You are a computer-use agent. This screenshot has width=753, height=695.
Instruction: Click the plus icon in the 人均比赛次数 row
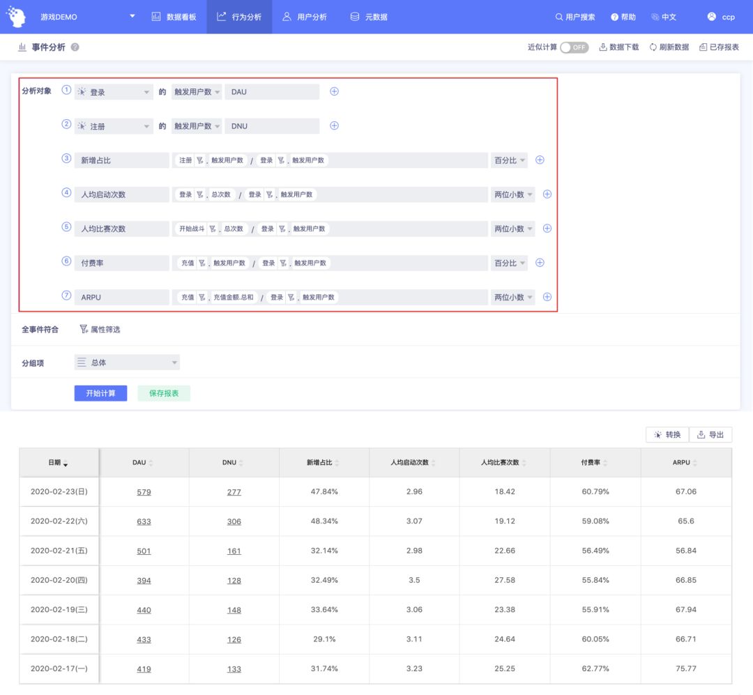pyautogui.click(x=547, y=228)
